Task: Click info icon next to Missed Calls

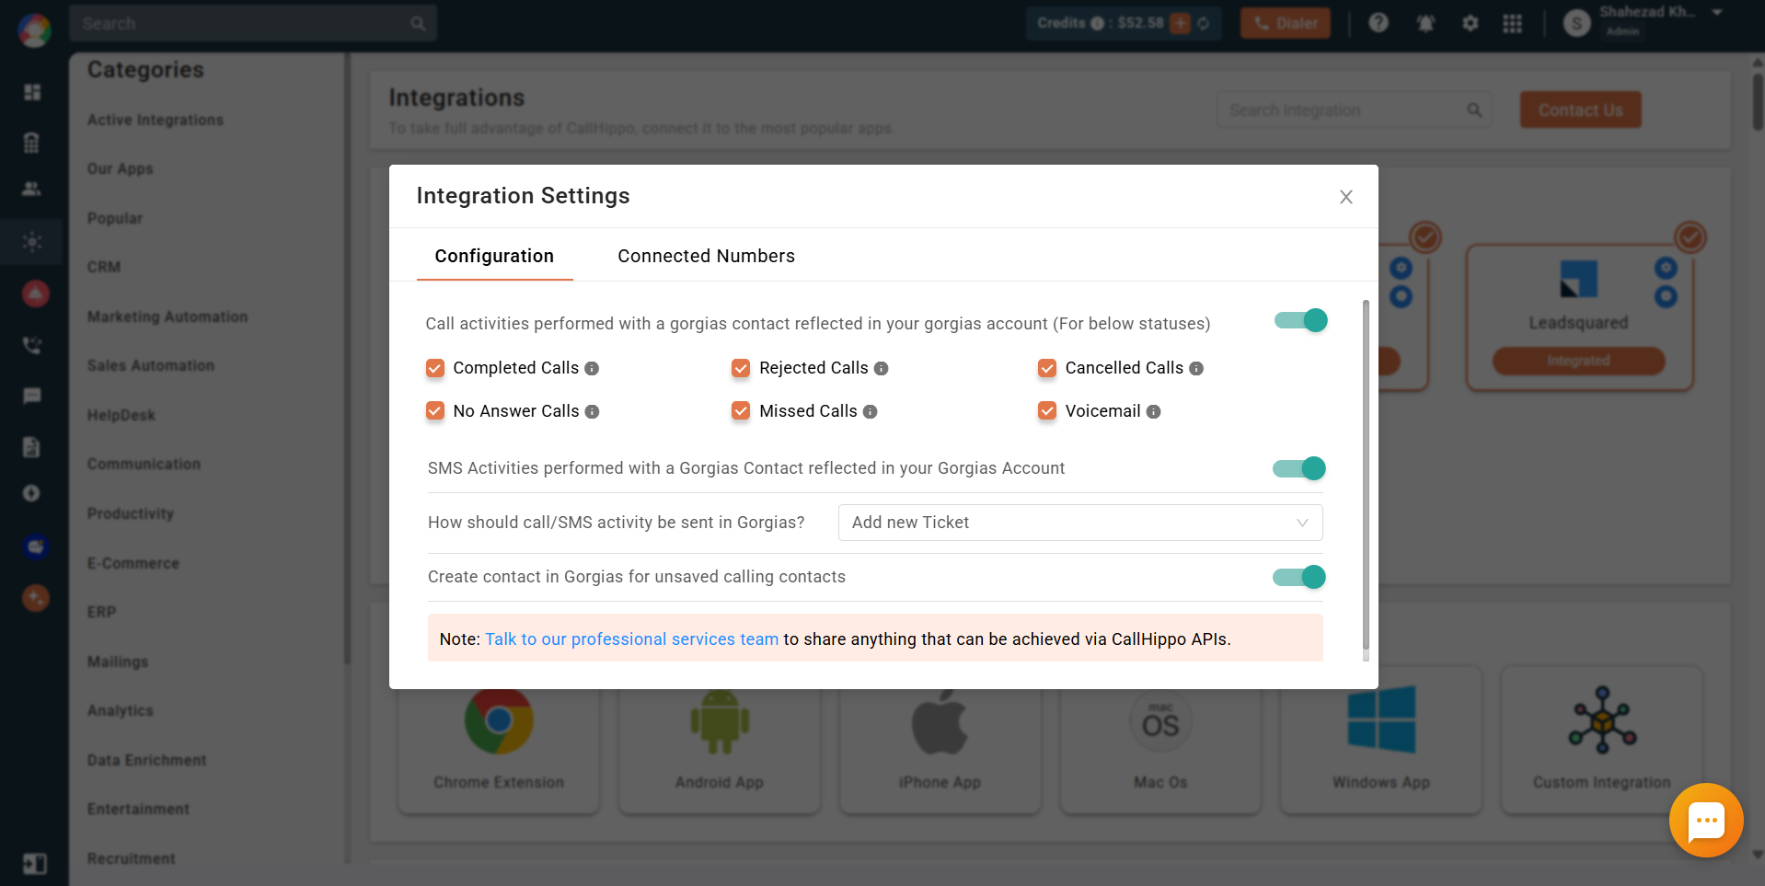Action: [870, 411]
